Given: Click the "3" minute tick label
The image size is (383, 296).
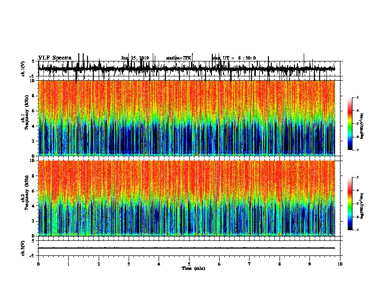Looking at the screenshot, I should pyautogui.click(x=129, y=264).
